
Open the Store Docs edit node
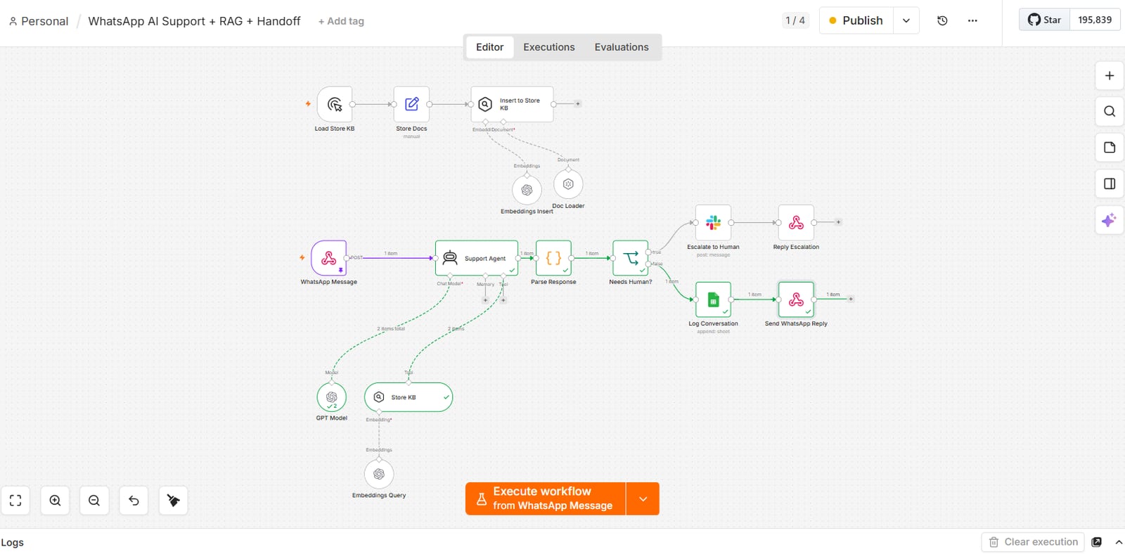pyautogui.click(x=411, y=104)
